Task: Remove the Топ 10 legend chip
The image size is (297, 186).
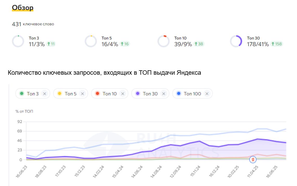Action: [x=123, y=94]
